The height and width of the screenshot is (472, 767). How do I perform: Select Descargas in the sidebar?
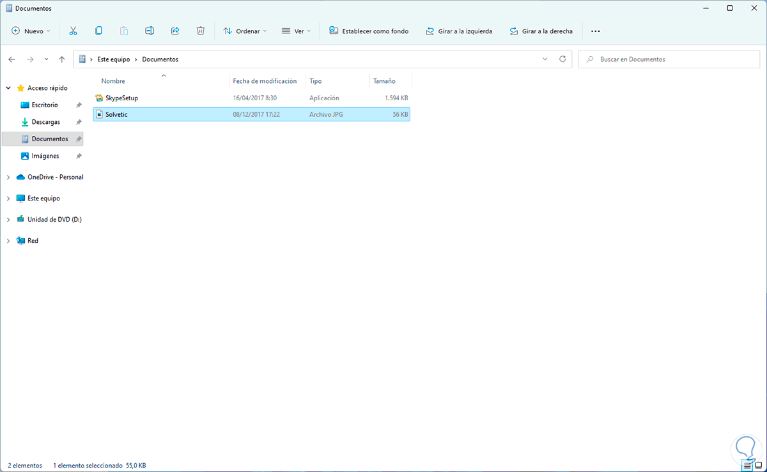(x=46, y=122)
